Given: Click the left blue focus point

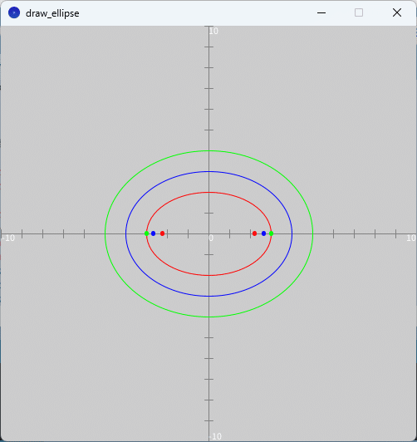Looking at the screenshot, I should pos(154,233).
